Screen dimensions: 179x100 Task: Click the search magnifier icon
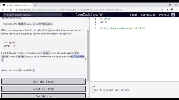coord(5,15)
